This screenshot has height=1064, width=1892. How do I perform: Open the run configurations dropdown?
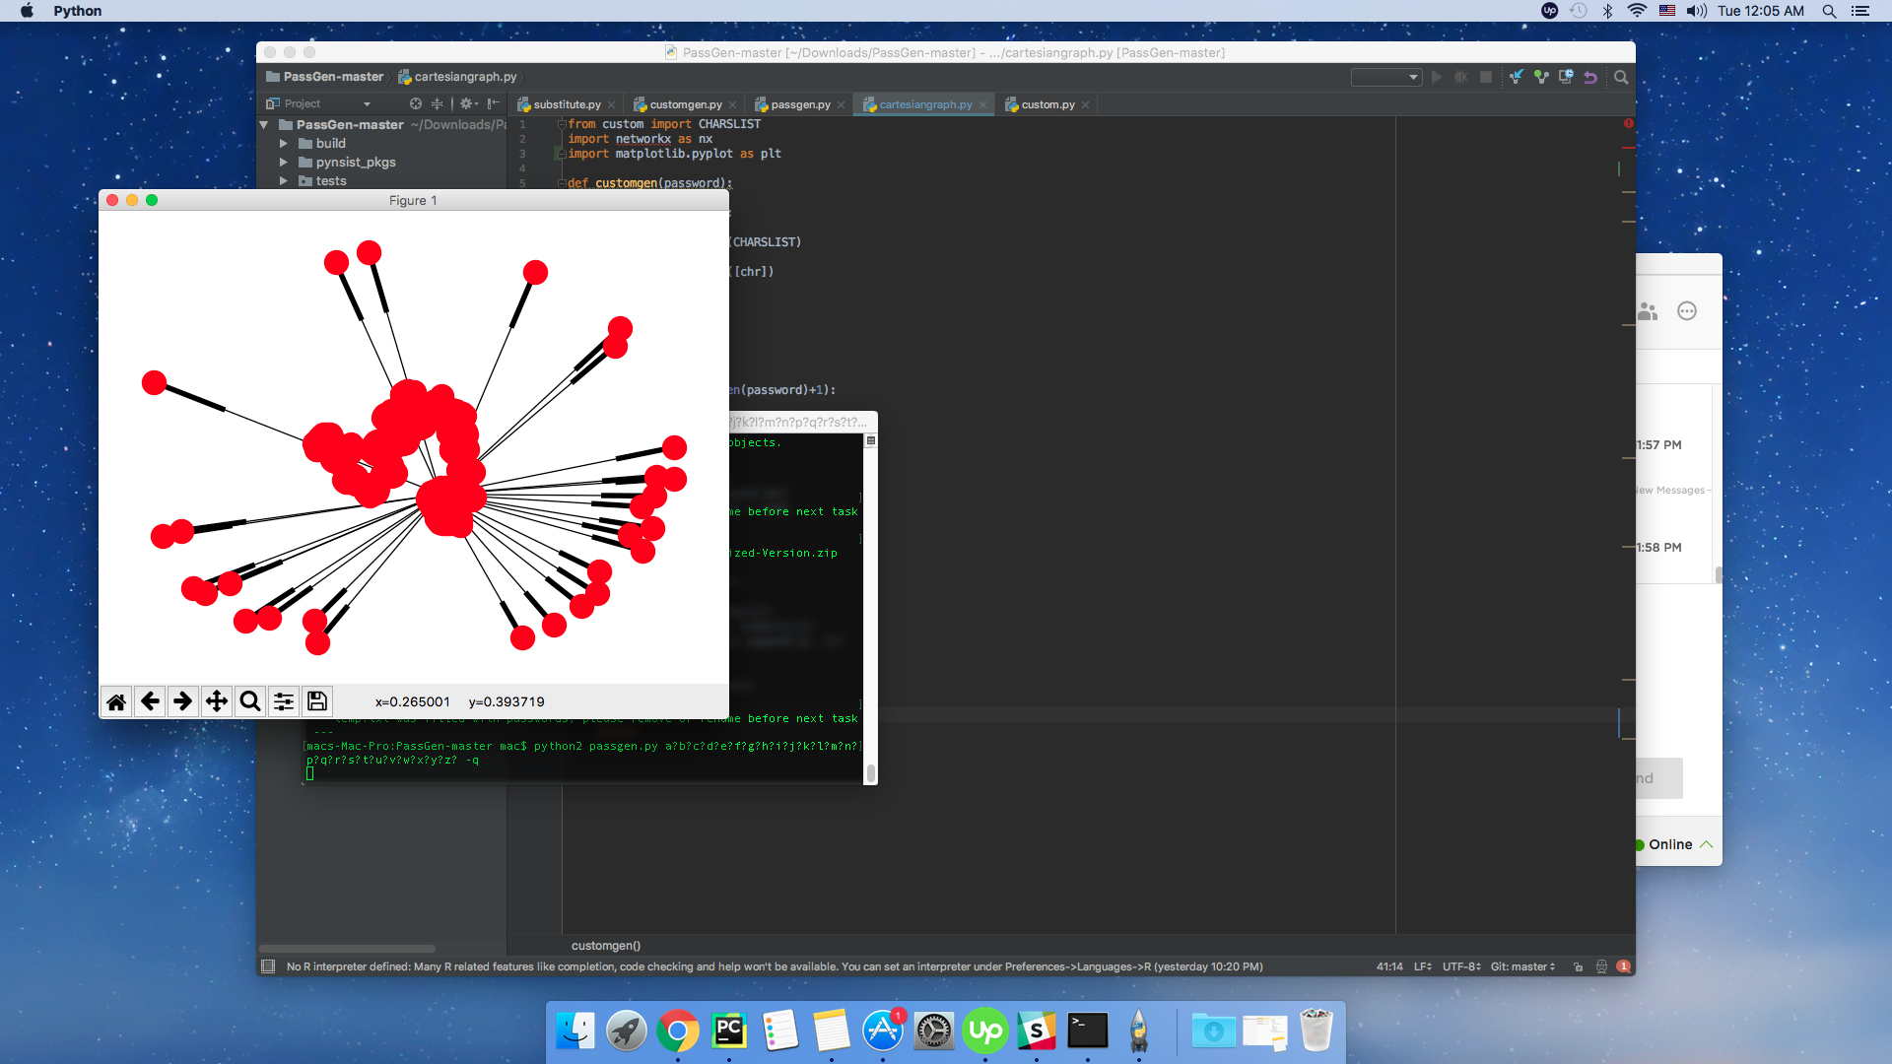1385,77
